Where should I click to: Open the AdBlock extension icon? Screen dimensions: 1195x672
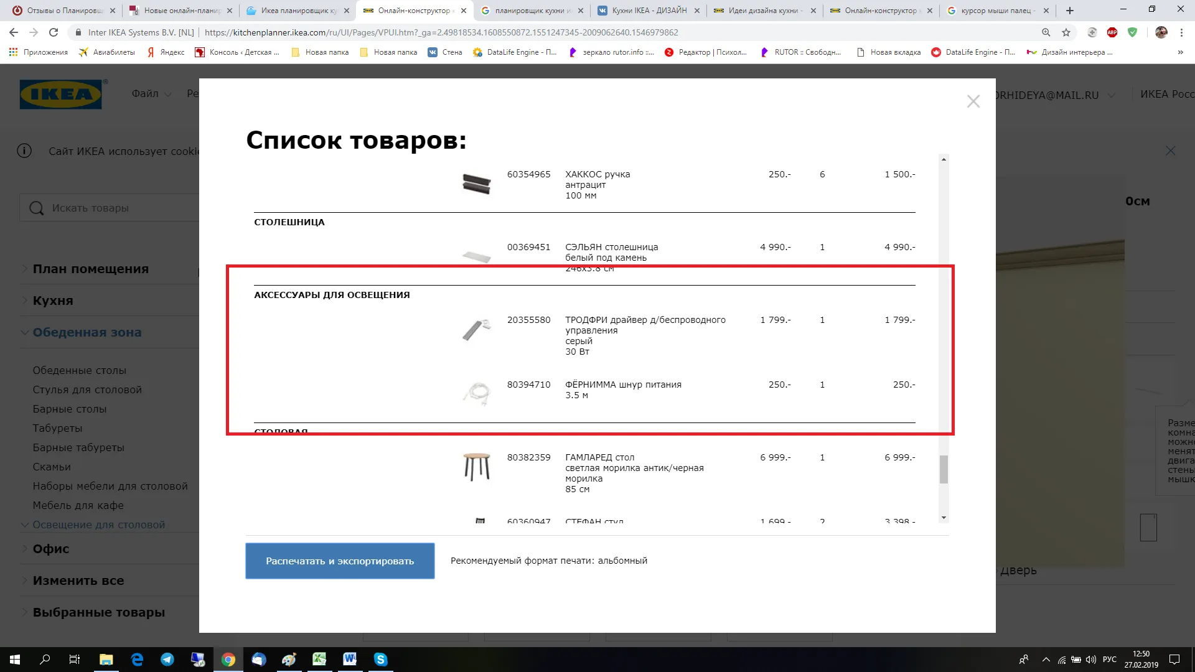[x=1112, y=32]
